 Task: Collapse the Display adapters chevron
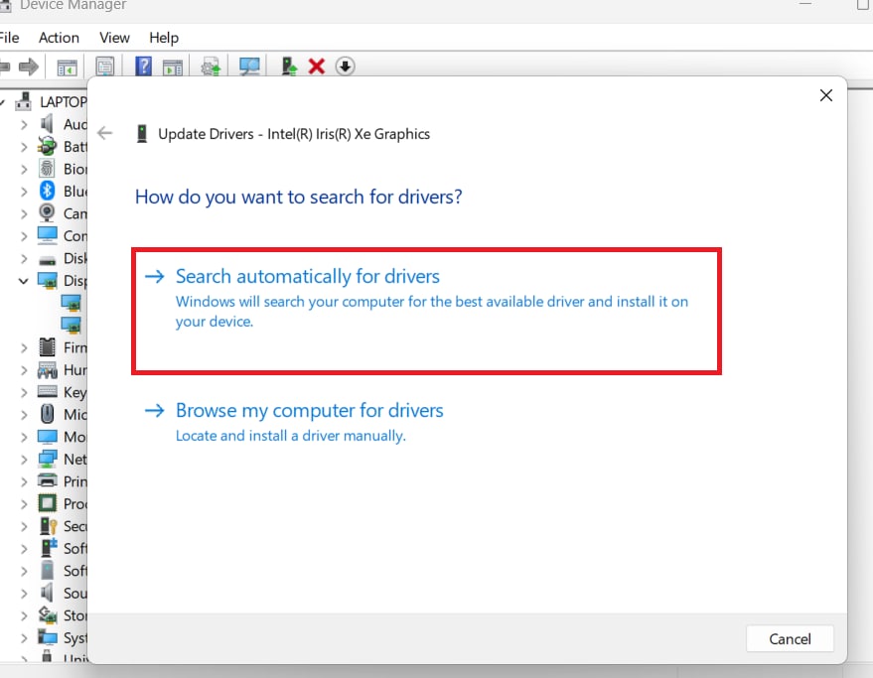24,281
